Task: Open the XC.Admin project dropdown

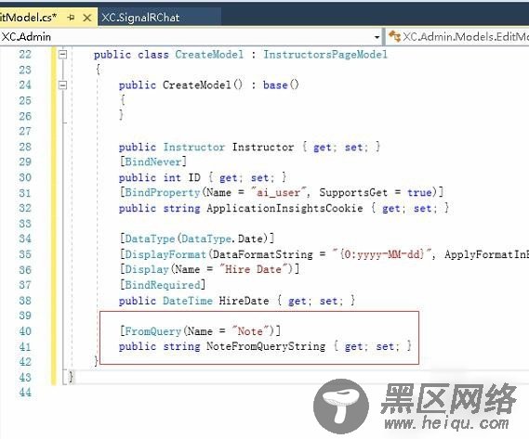Action: 377,37
